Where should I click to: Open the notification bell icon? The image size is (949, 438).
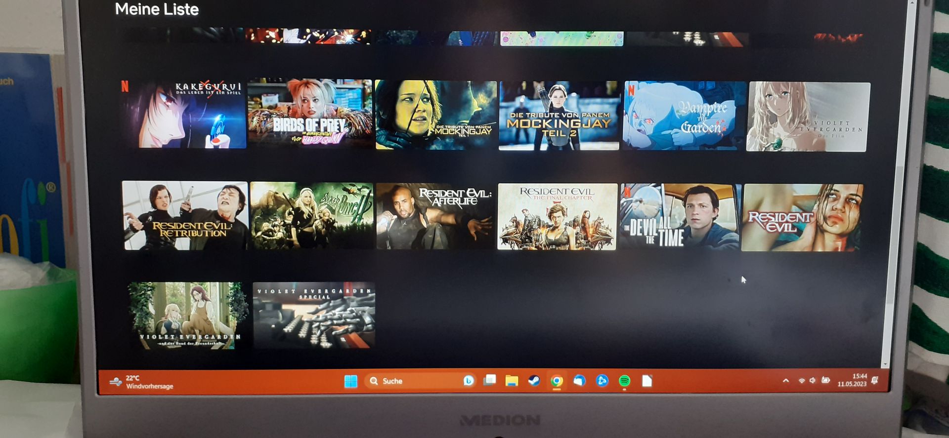875,380
